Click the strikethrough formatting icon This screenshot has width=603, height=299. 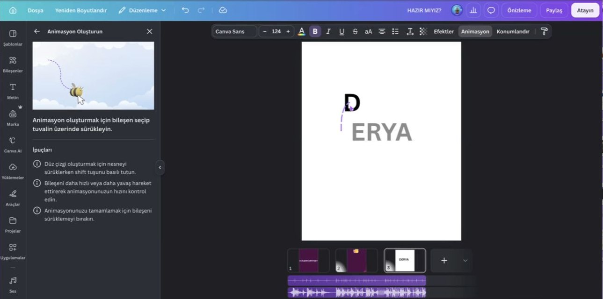tap(355, 31)
